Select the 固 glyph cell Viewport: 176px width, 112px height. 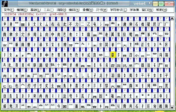point(101,96)
